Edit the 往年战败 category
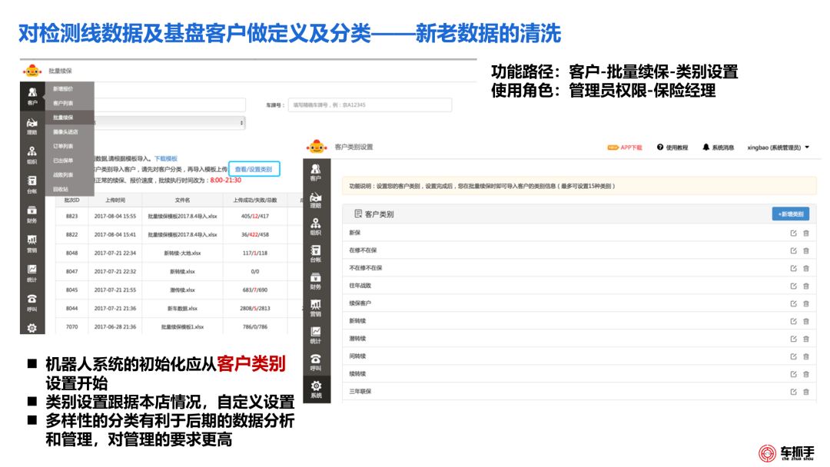The height and width of the screenshot is (467, 830). click(793, 286)
